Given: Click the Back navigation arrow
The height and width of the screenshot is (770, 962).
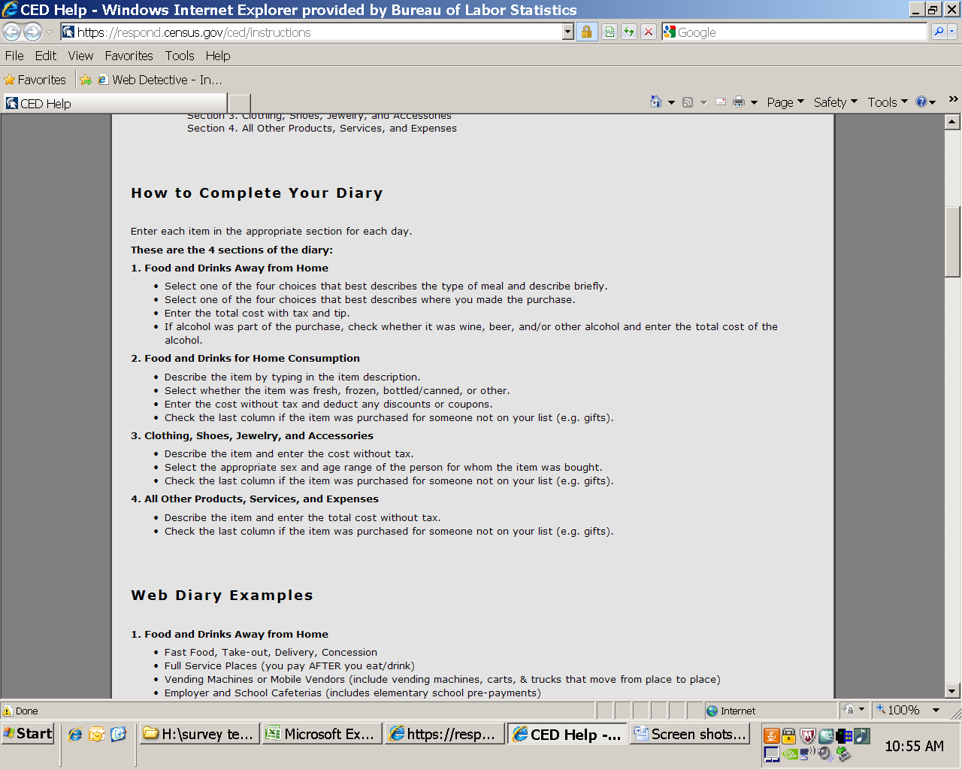Looking at the screenshot, I should point(12,32).
